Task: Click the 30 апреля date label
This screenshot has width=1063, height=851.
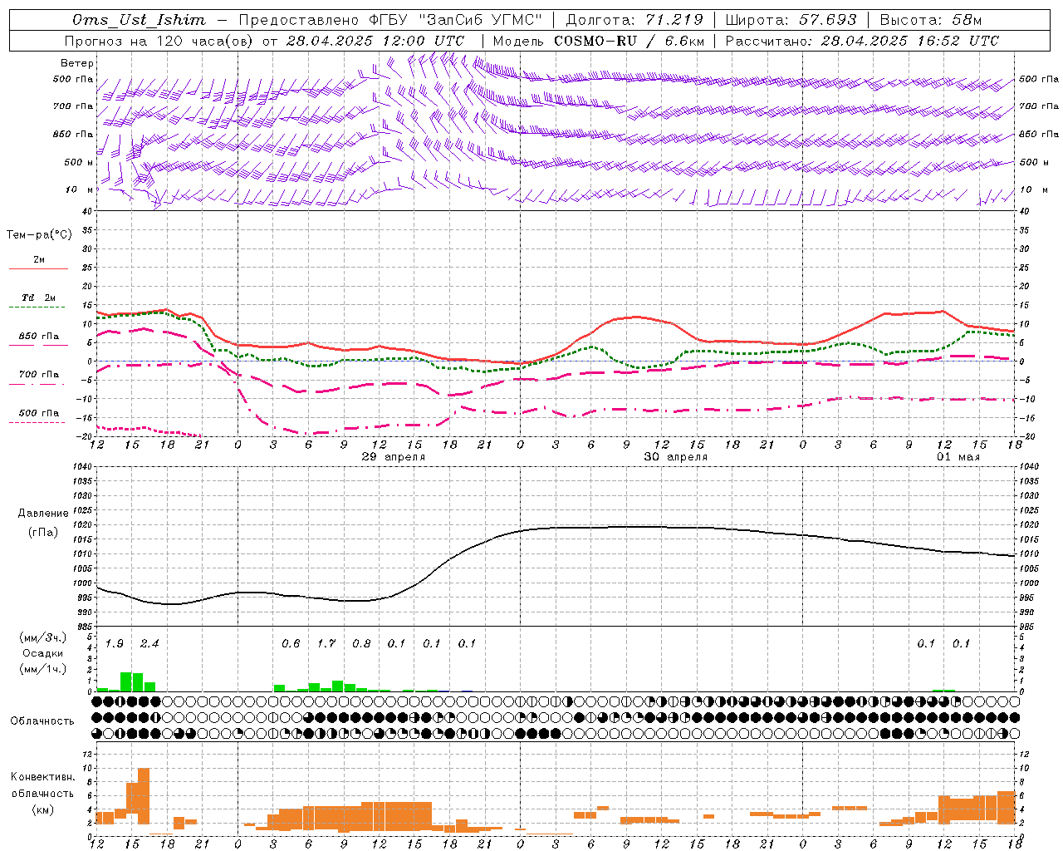Action: pos(676,457)
